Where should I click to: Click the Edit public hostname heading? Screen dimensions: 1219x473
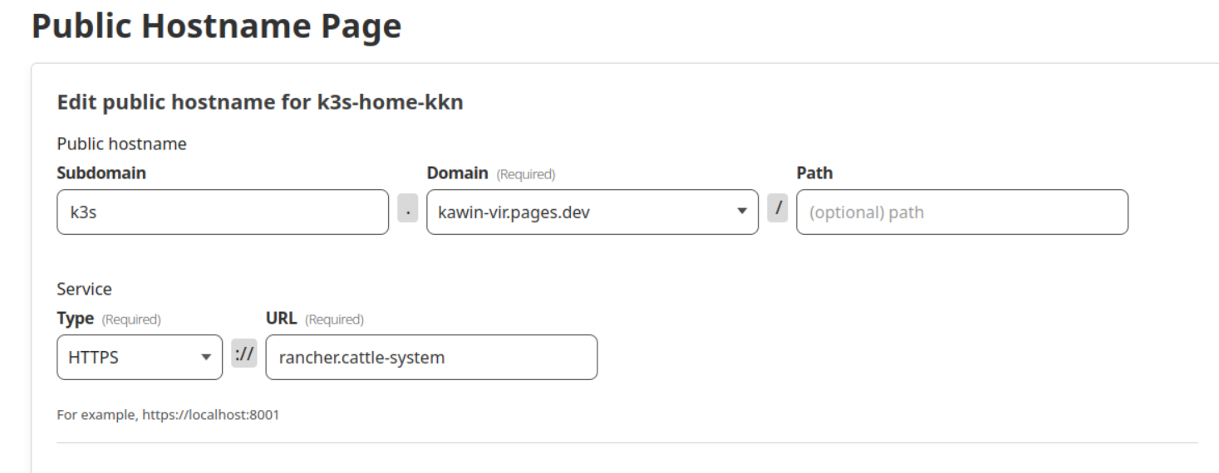(260, 103)
